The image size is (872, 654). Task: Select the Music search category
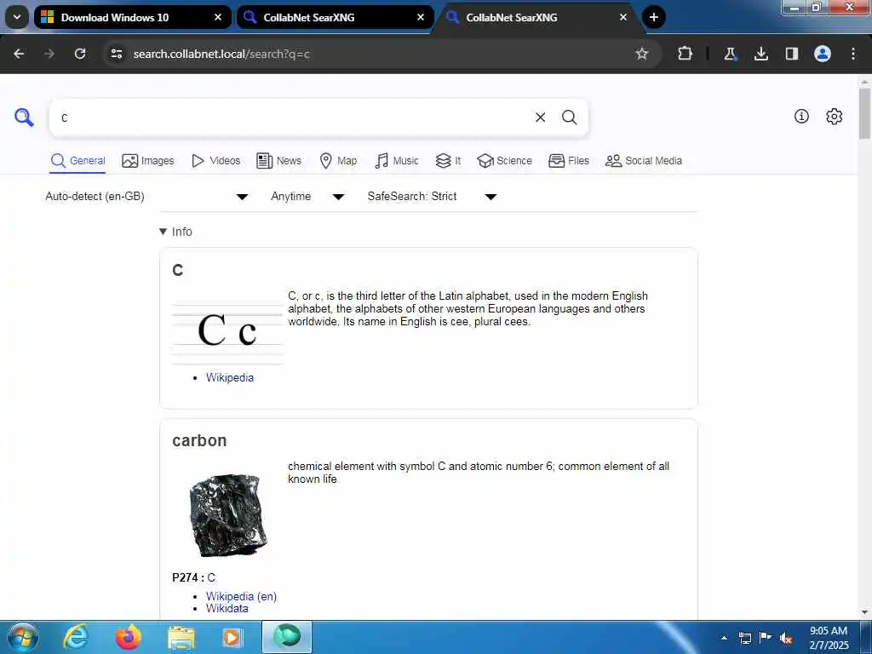pyautogui.click(x=397, y=161)
